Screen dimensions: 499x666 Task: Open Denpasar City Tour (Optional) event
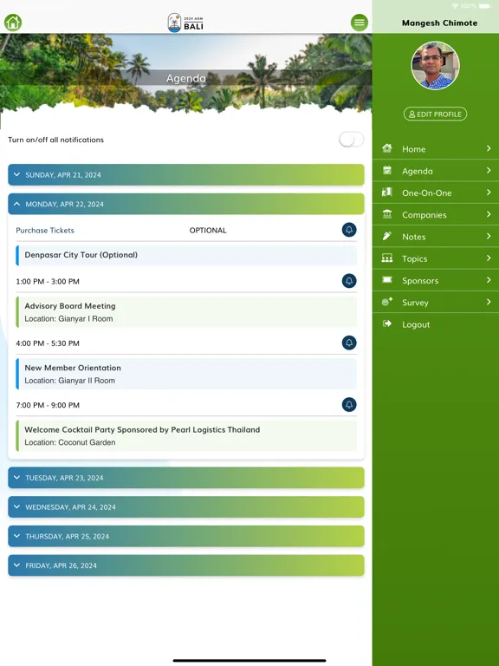coord(186,255)
